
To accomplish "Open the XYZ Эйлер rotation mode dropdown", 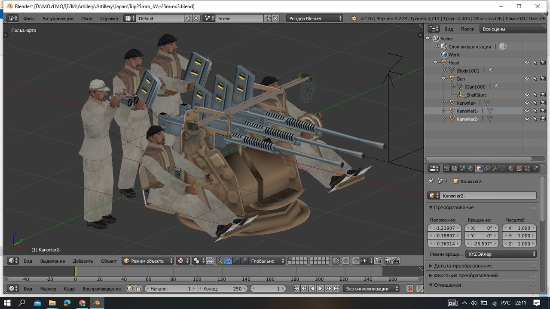I will point(501,254).
